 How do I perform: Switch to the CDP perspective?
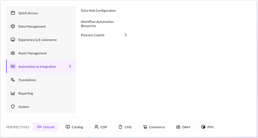tap(101, 127)
